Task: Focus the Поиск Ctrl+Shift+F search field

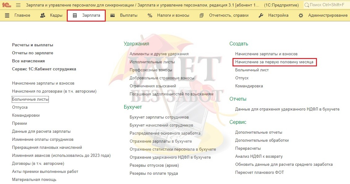Action: (x=327, y=5)
